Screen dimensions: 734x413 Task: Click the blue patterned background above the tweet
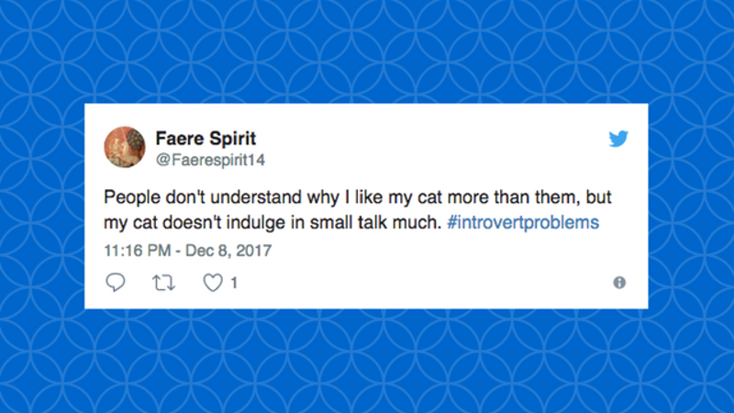[367, 51]
